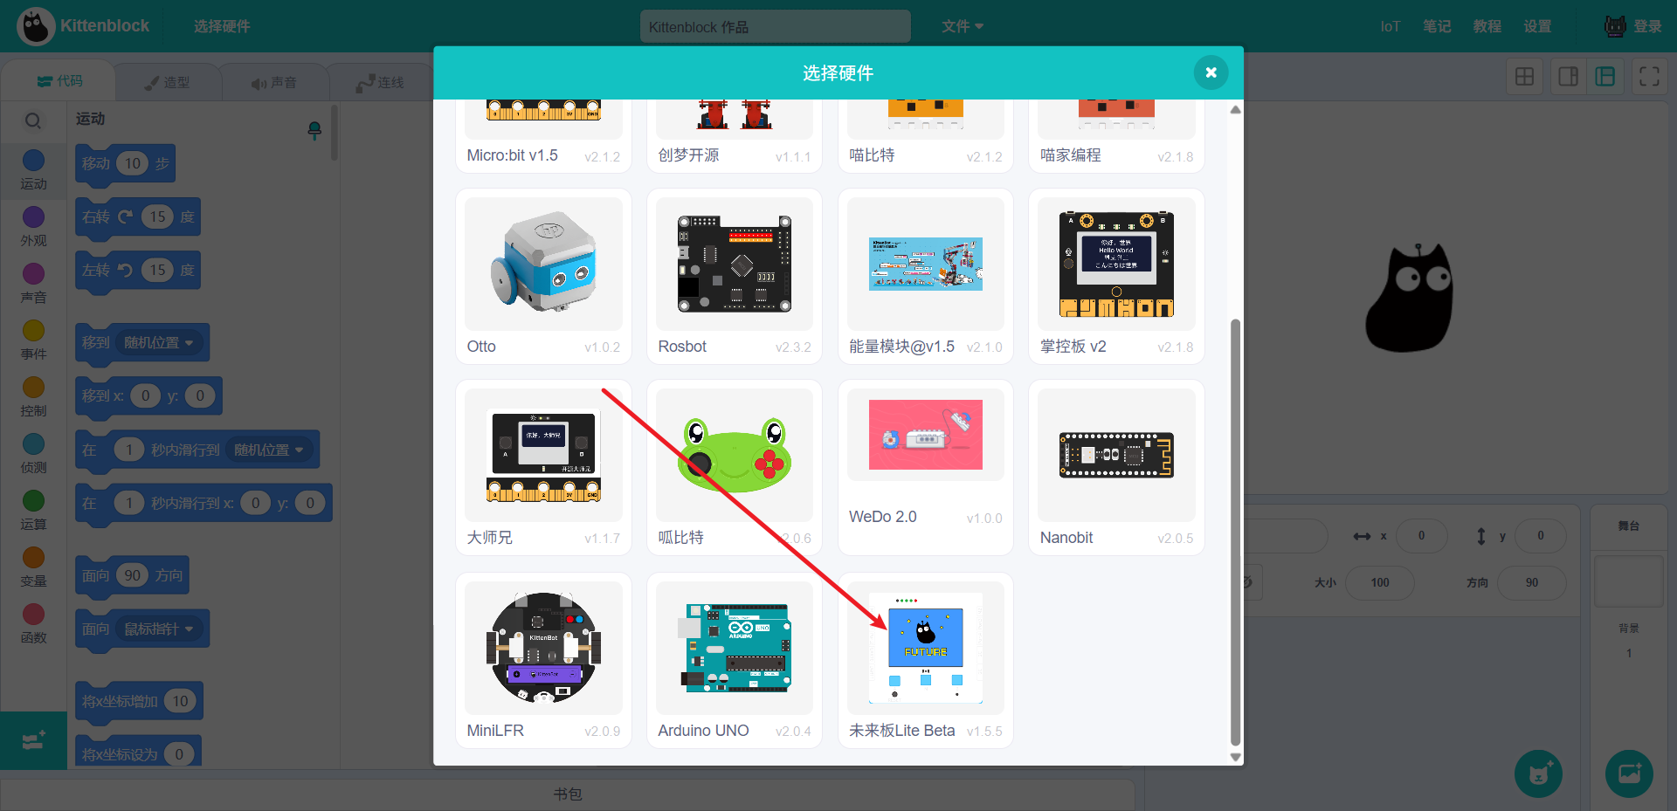Click the Kittenblock 作品 project name field

[x=775, y=27]
